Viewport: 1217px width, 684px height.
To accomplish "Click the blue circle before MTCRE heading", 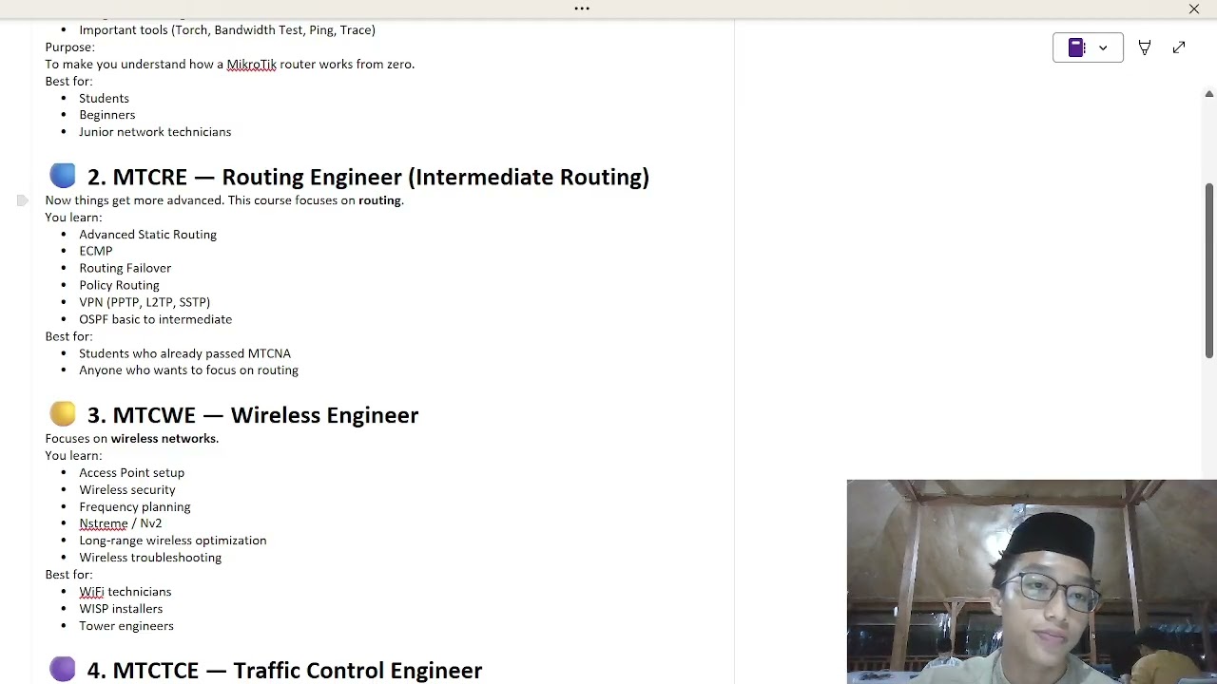I will [63, 176].
